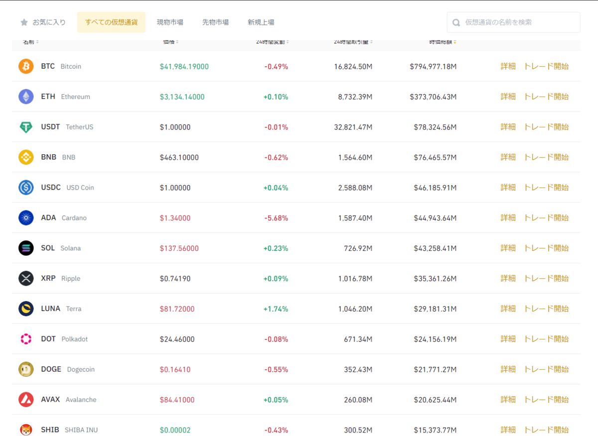598x436 pixels.
Task: Open 詳細 for the DOGE row
Action: coord(508,369)
